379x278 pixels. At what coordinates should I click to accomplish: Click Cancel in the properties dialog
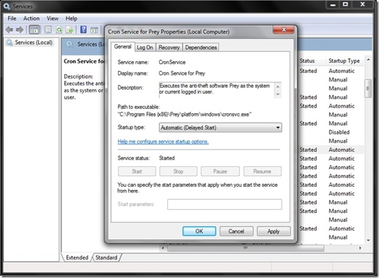pyautogui.click(x=237, y=231)
